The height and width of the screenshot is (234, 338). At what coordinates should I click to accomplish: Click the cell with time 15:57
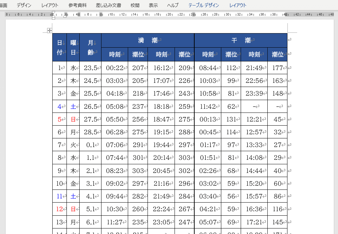pyautogui.click(x=254, y=196)
